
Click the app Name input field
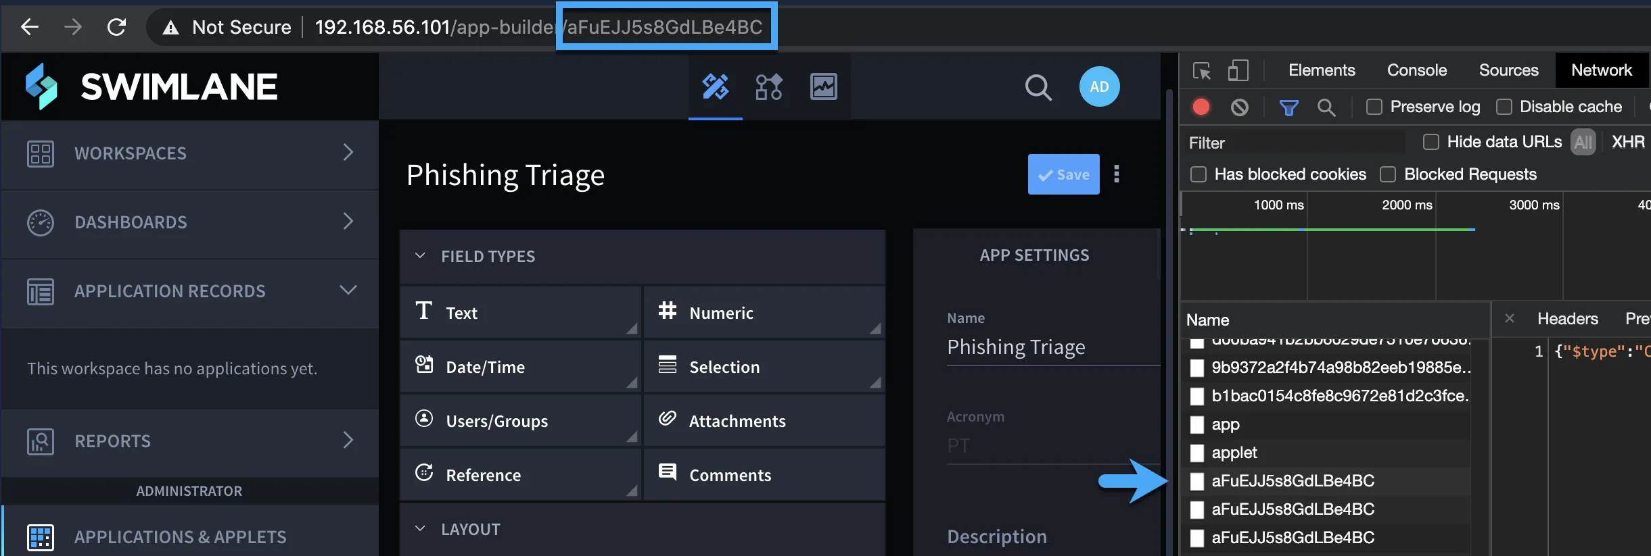pyautogui.click(x=1053, y=347)
